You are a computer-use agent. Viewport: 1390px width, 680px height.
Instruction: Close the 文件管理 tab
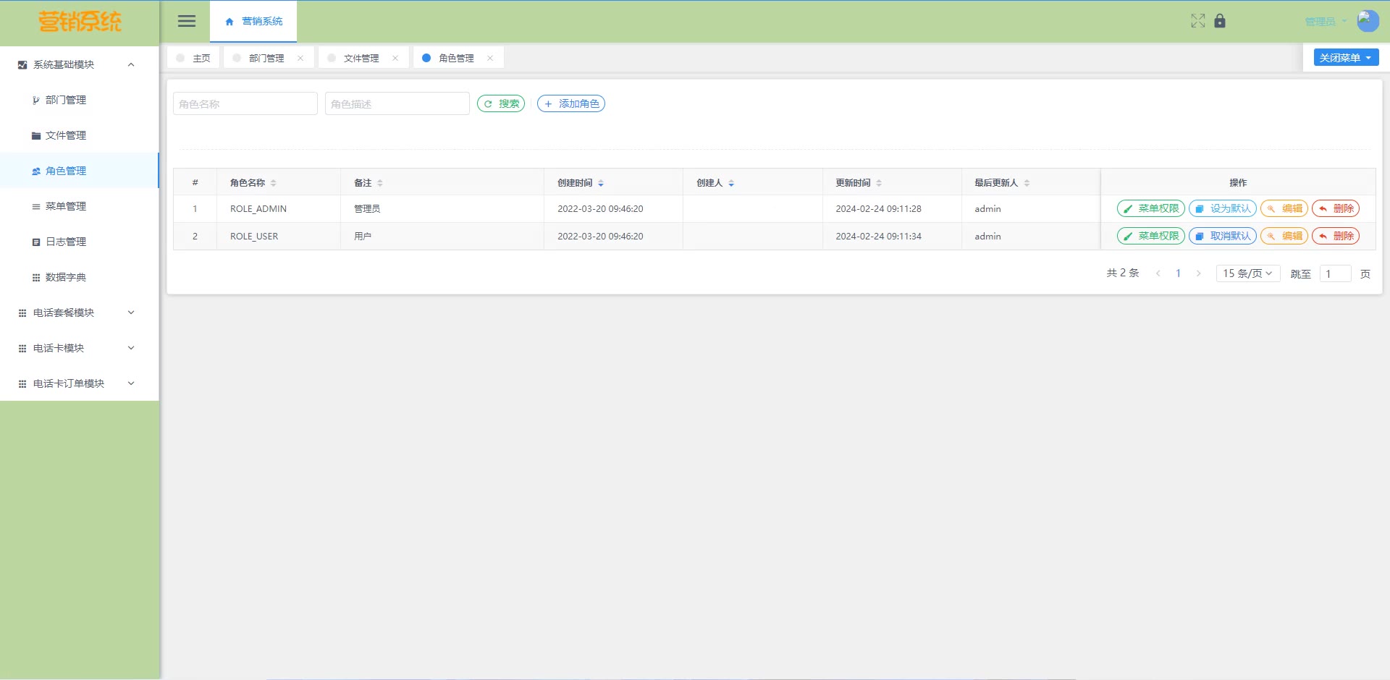(395, 58)
